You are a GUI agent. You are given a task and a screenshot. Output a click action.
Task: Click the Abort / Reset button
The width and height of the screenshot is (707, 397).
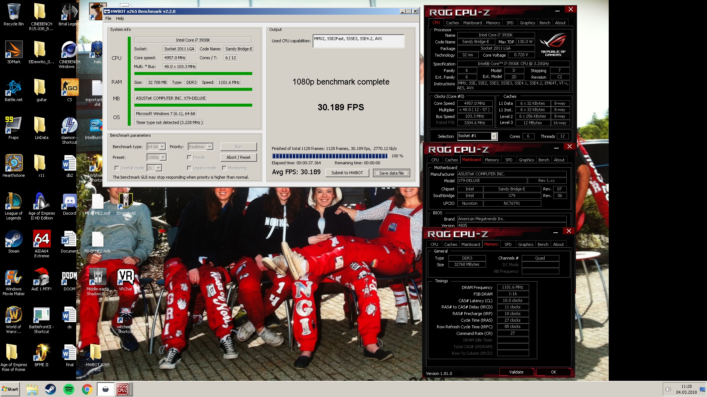[239, 157]
